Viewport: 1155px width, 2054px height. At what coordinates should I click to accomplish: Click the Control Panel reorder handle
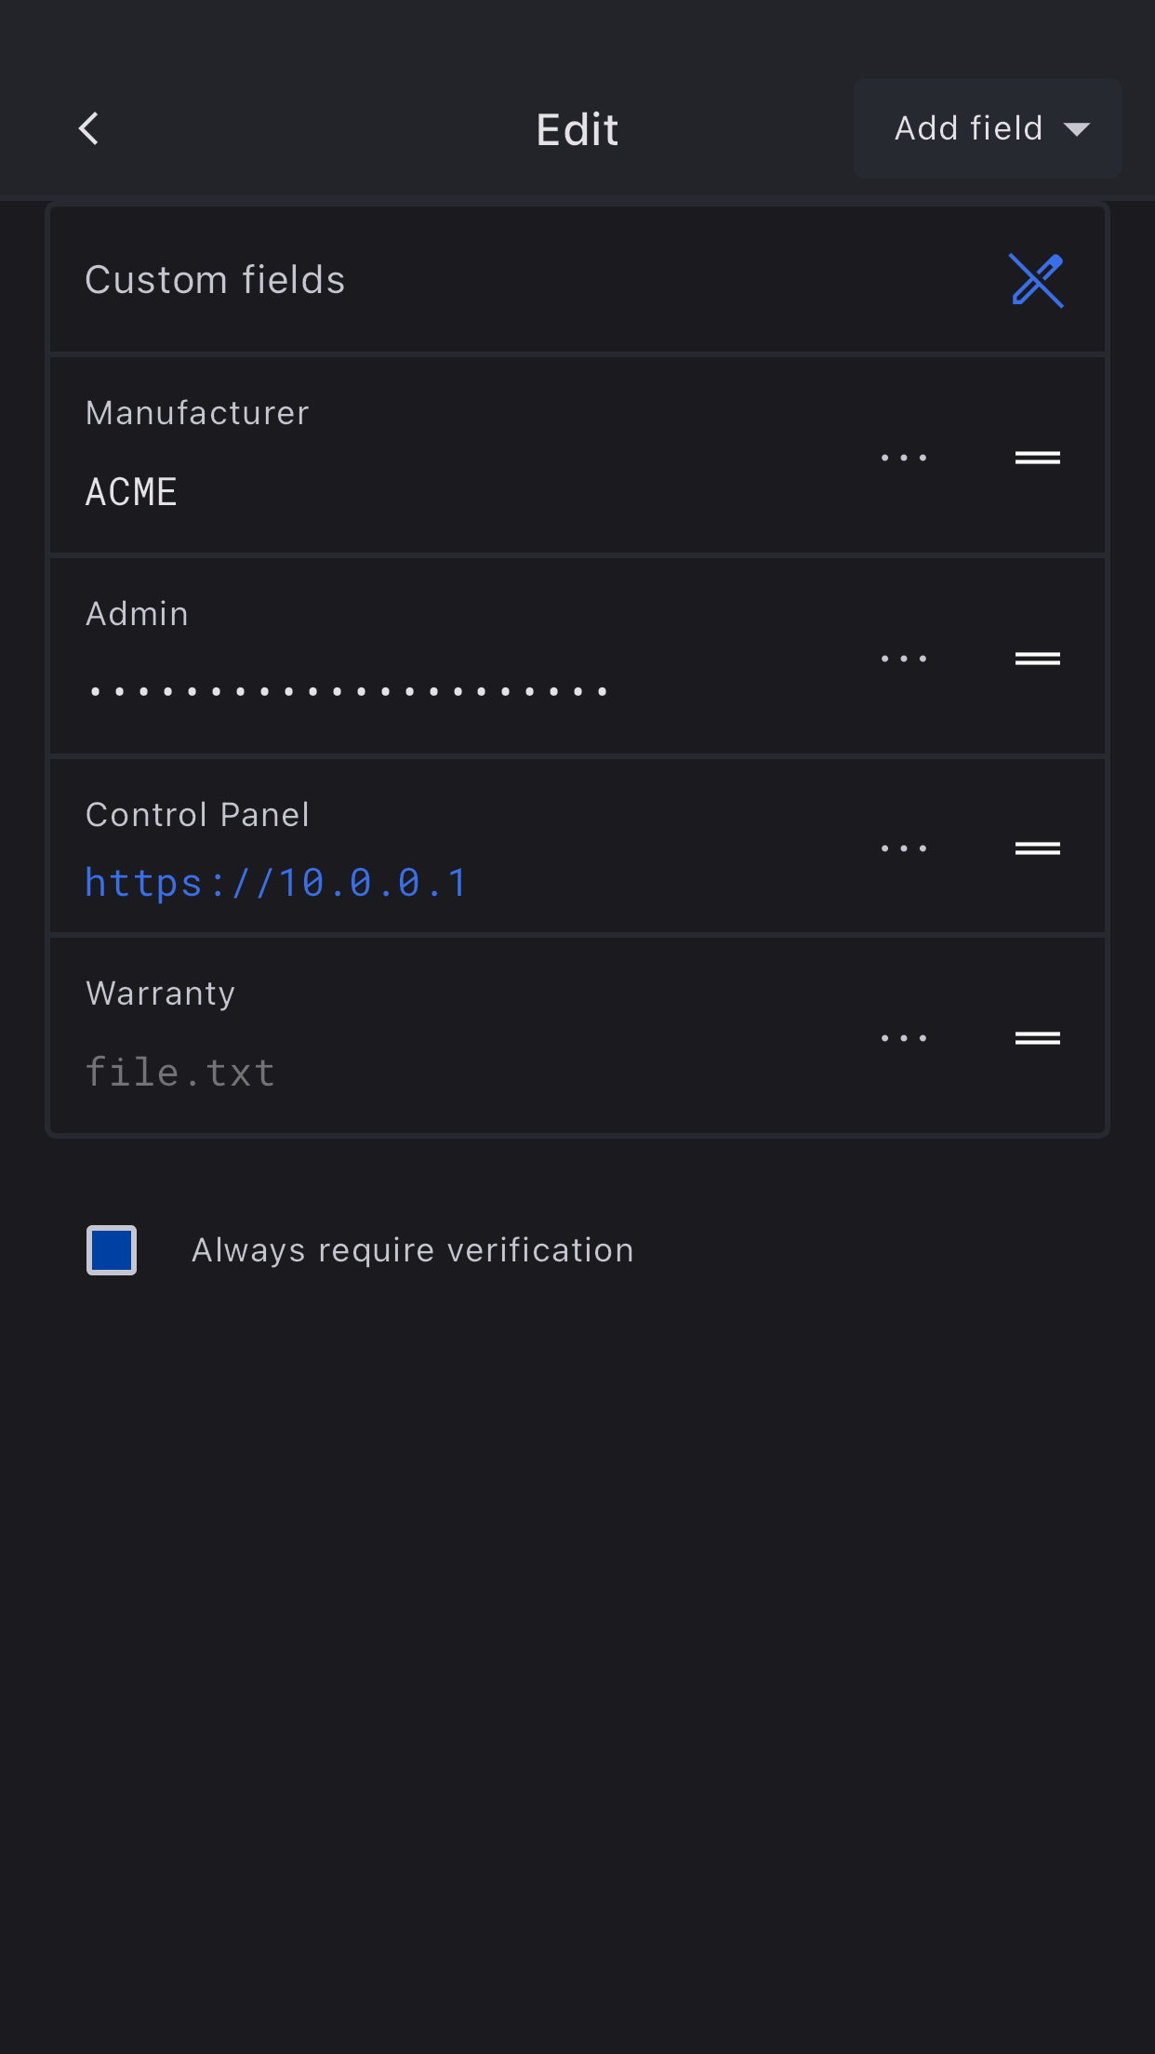pyautogui.click(x=1037, y=848)
